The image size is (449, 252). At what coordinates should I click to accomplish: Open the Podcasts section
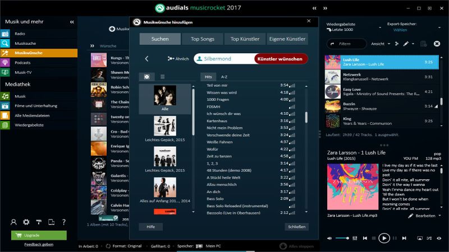click(x=22, y=62)
